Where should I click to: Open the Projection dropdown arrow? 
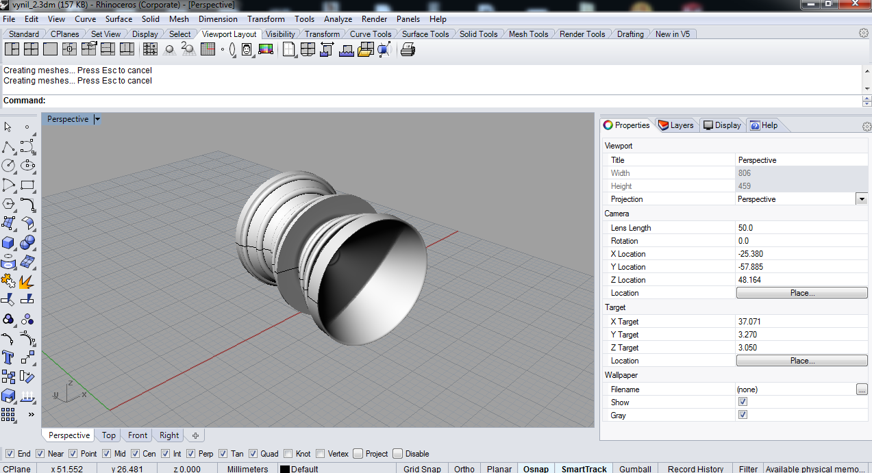tap(861, 199)
